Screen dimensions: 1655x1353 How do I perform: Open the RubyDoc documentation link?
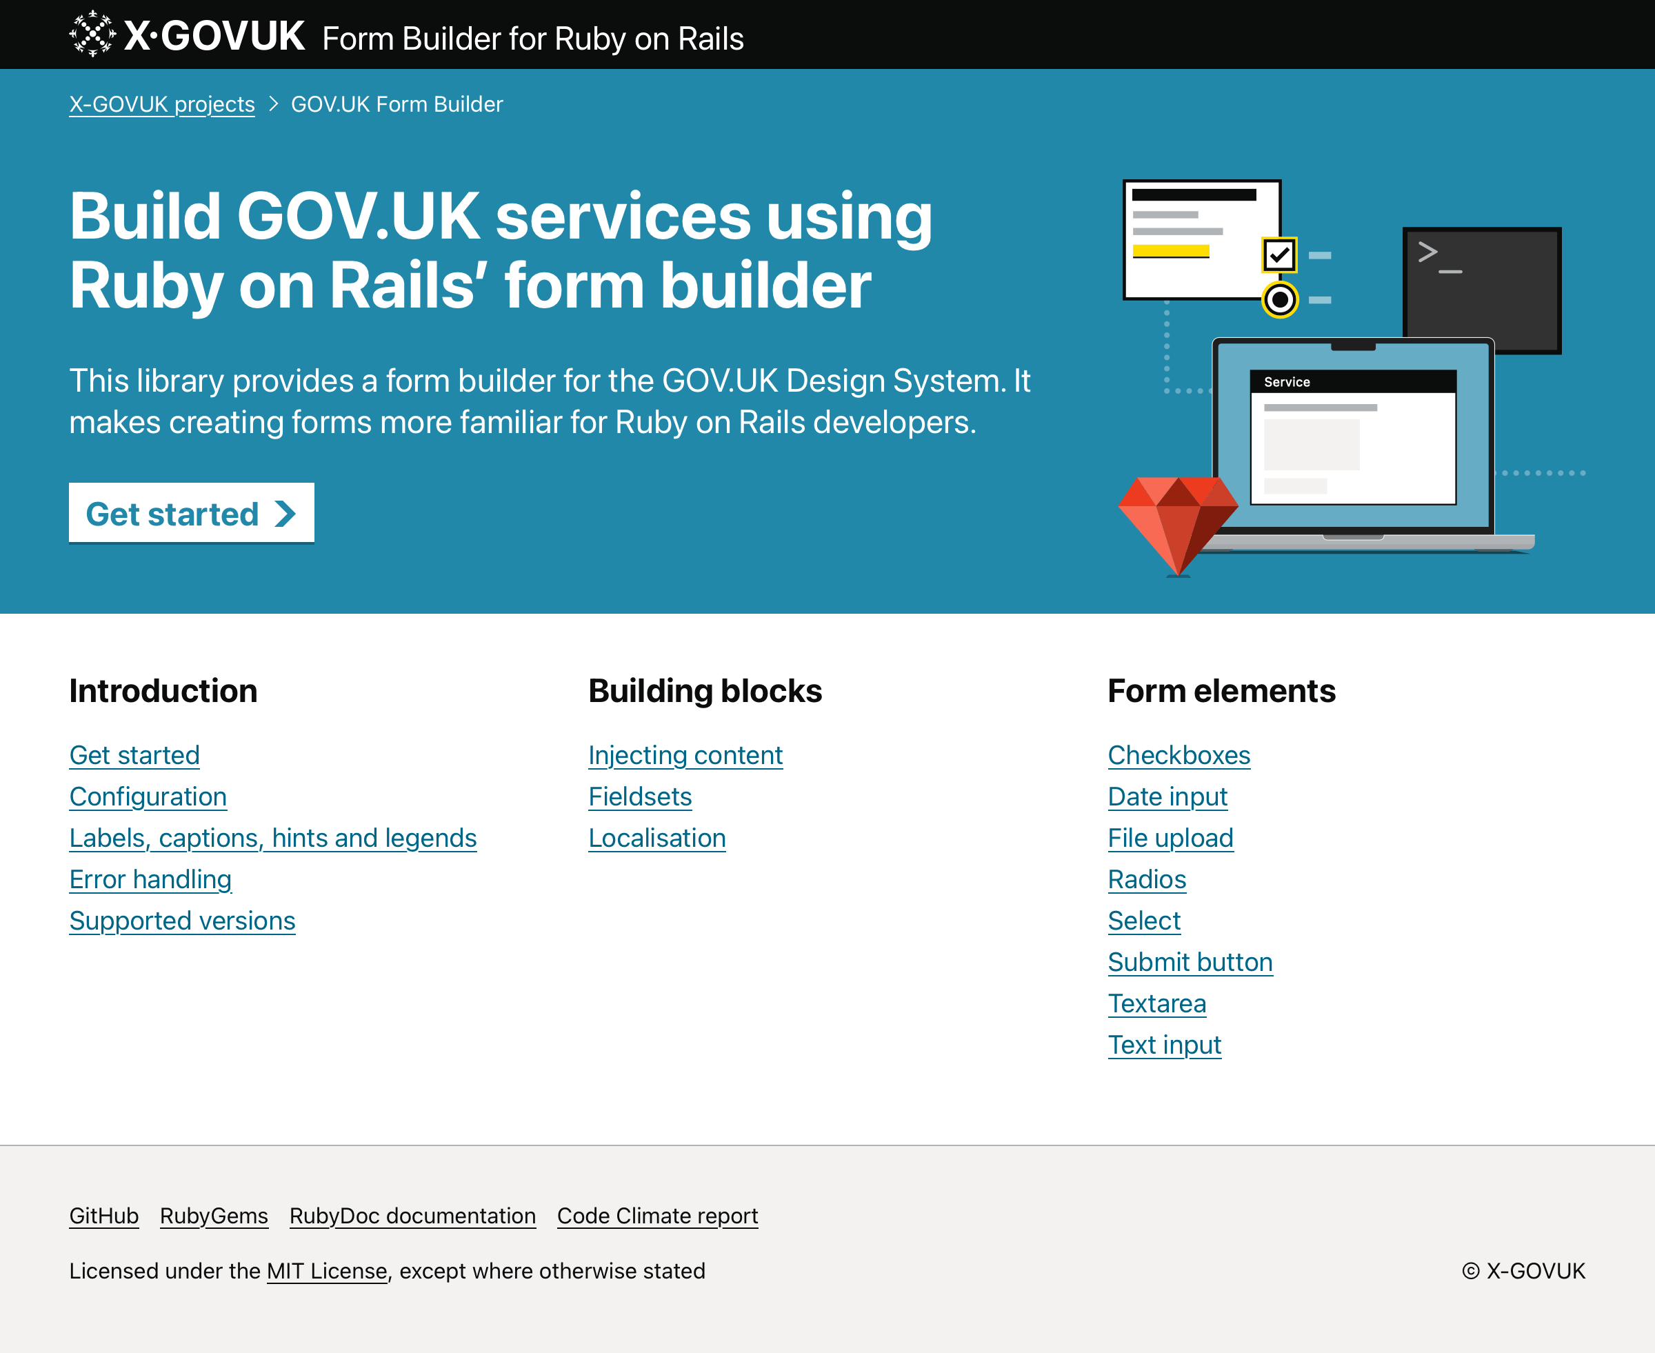pyautogui.click(x=412, y=1216)
